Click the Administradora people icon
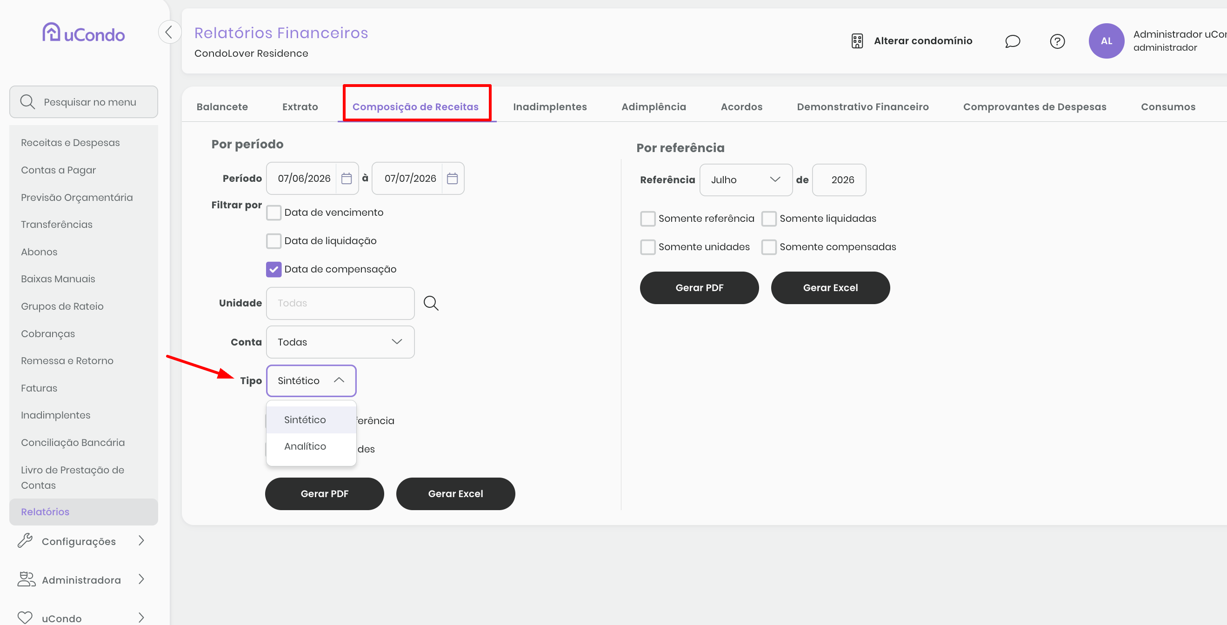The height and width of the screenshot is (625, 1227). [26, 579]
